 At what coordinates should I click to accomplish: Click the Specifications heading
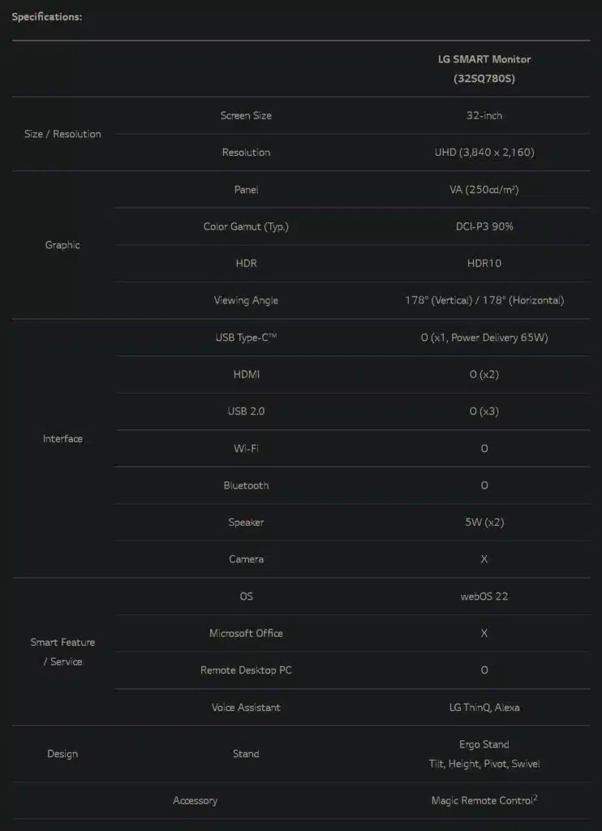tap(47, 17)
